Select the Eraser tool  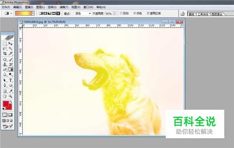5,70
